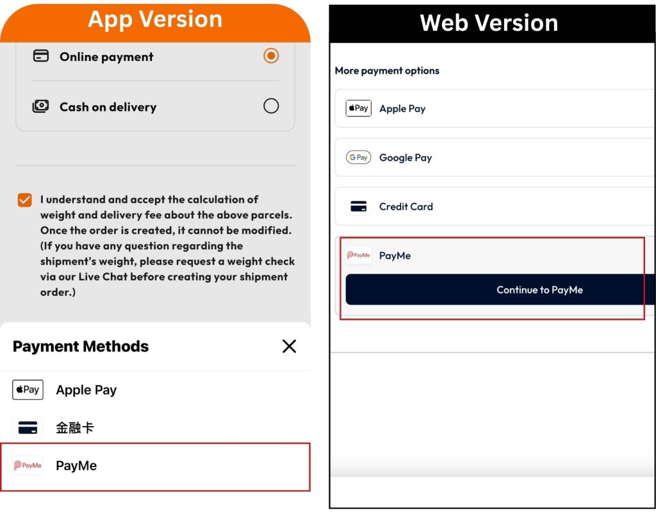Expand the PayMe option label in web version

point(395,256)
